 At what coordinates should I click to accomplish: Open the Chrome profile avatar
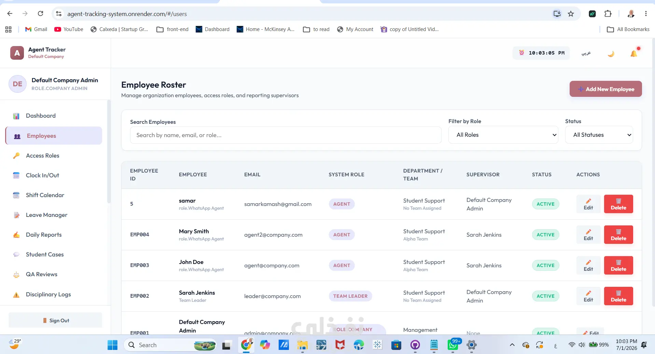[x=631, y=14]
